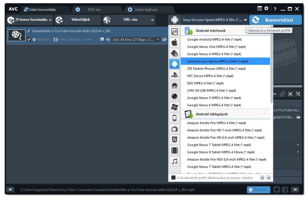Select HTC Desire MPEG-4 film profile

point(225,76)
